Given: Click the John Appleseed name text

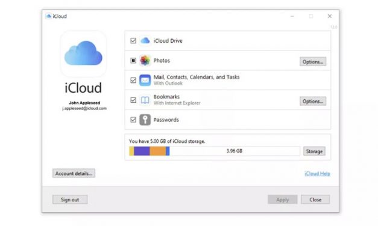Looking at the screenshot, I should point(84,103).
